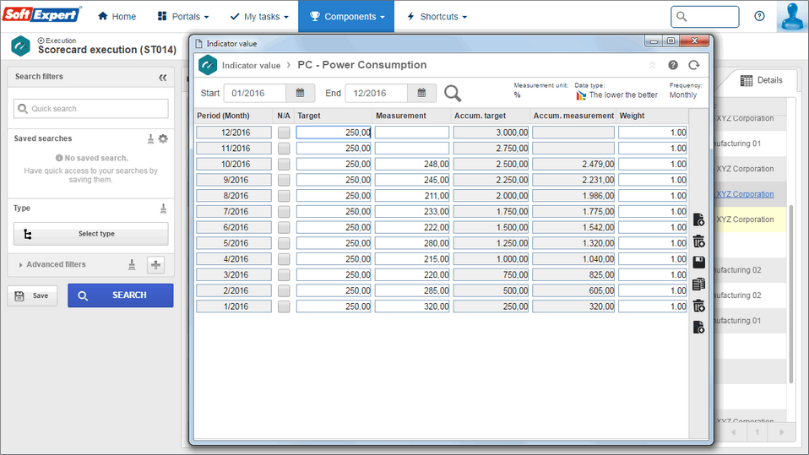Screen dimensions: 809x455
Task: Open the Start date calendar picker
Action: pos(301,94)
